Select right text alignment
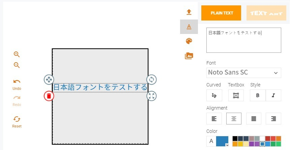 point(273,119)
